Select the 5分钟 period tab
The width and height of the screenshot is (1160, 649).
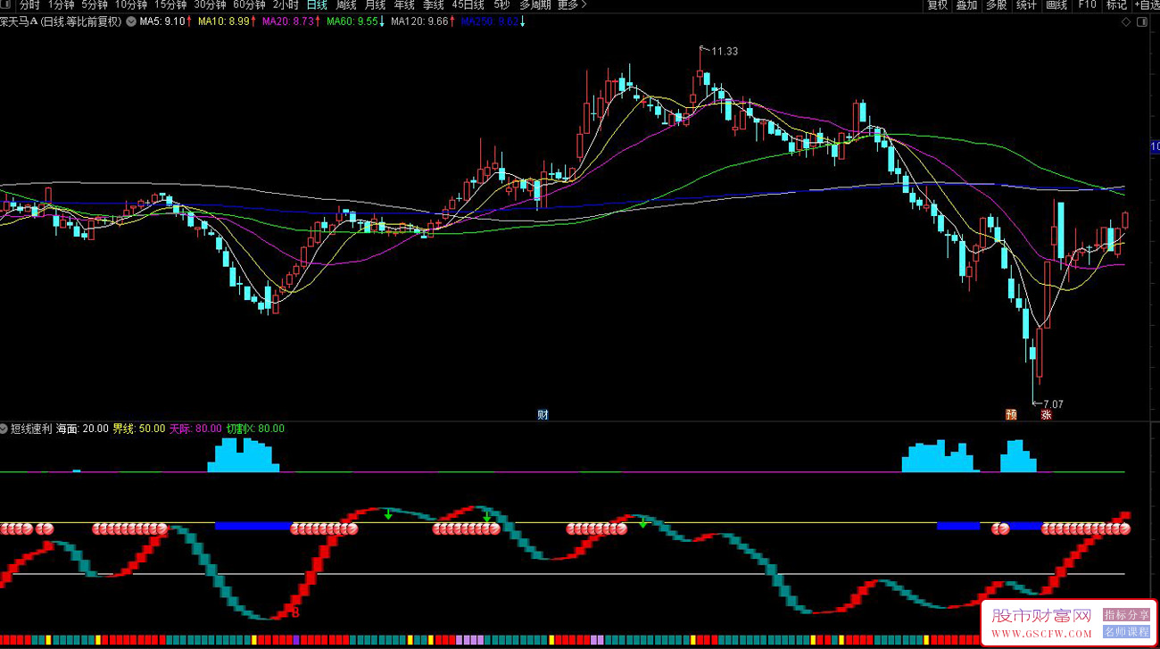95,5
